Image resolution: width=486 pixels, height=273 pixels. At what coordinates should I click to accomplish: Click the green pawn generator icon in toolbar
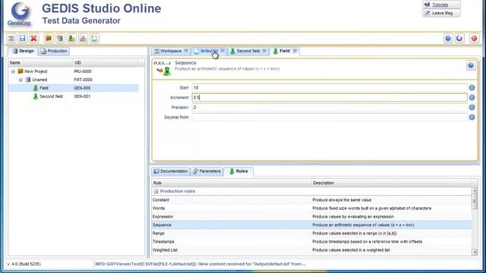coord(71,39)
